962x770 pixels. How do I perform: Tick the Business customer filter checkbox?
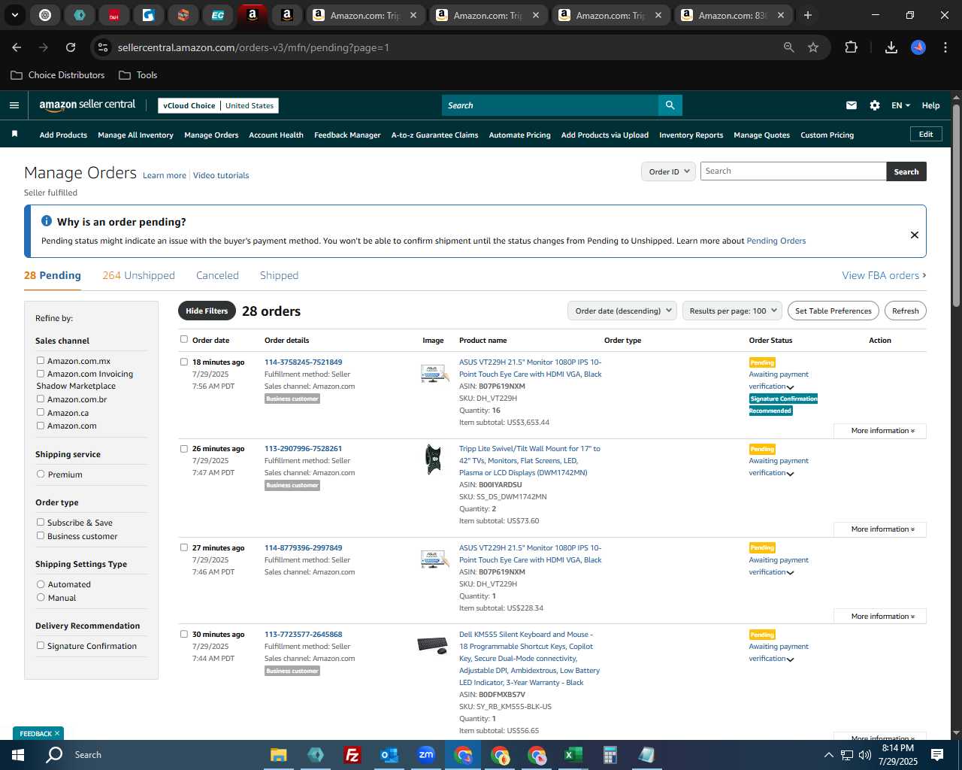(x=41, y=535)
